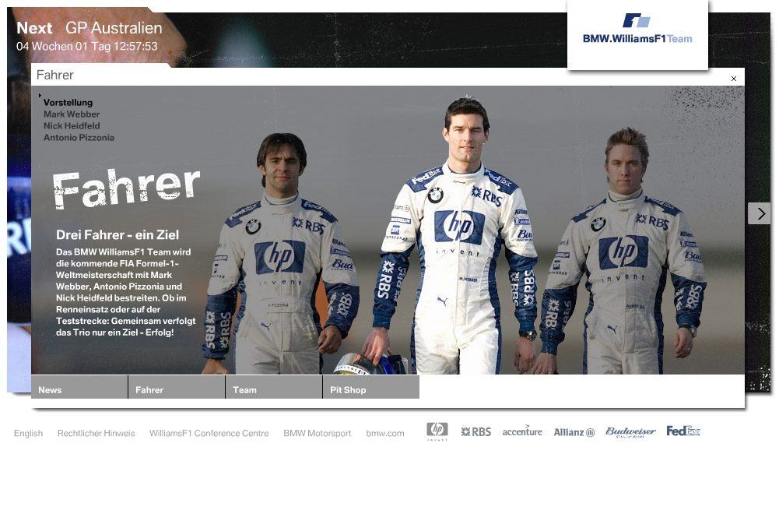This screenshot has width=779, height=510.
Task: Select Mark Webber in the driver list
Action: click(x=72, y=114)
